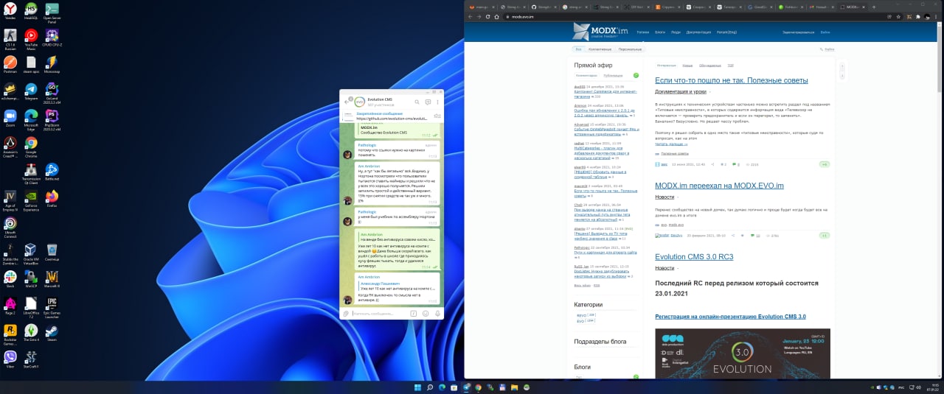Viewport: 944px width, 394px height.
Task: Select Персональные blog filter
Action: coord(630,49)
